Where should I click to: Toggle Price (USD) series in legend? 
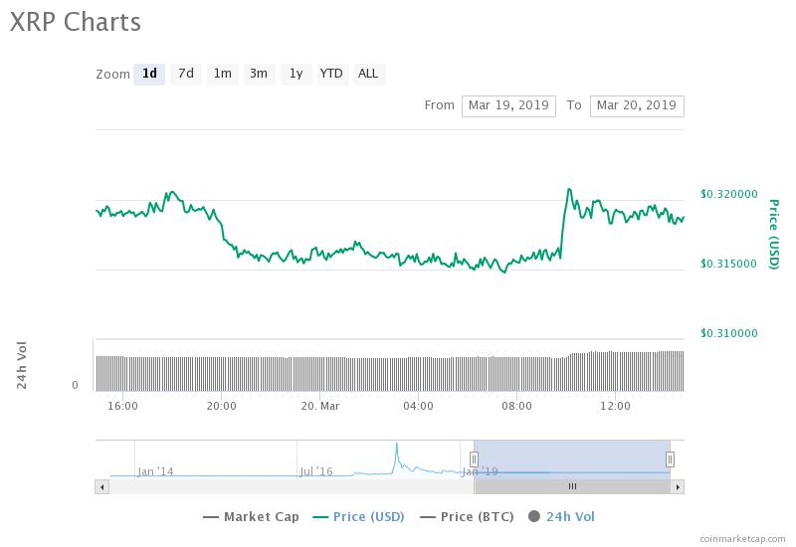pyautogui.click(x=359, y=517)
